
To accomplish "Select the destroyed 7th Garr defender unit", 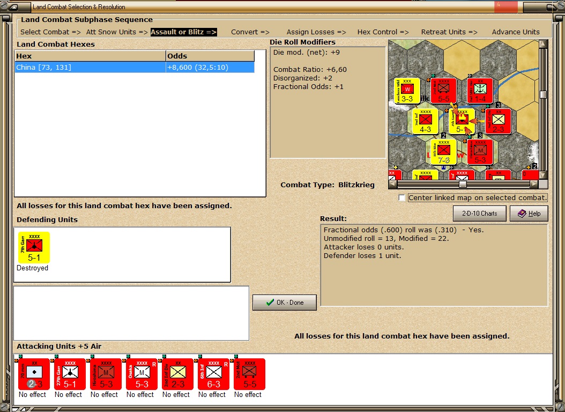I will point(34,248).
